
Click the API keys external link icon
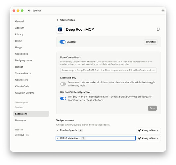pyautogui.click(x=27, y=135)
